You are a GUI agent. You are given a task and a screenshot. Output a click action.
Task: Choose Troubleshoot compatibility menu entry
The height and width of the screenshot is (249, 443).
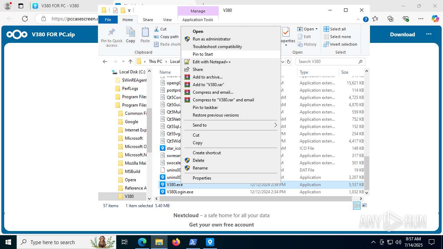point(230,47)
